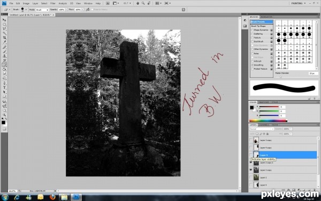Enable airbrush mode in options bar
Image resolution: width=321 pixels, height=201 pixels.
point(88,10)
